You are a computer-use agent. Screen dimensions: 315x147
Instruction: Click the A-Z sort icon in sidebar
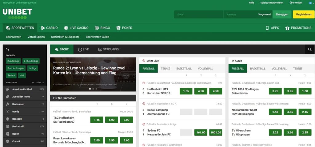click(7, 50)
